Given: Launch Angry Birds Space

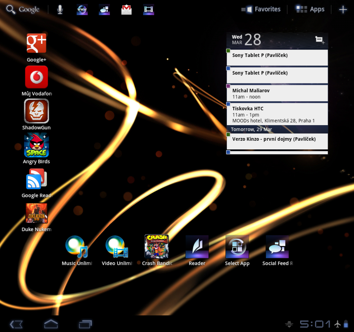Looking at the screenshot, I should pos(36,145).
